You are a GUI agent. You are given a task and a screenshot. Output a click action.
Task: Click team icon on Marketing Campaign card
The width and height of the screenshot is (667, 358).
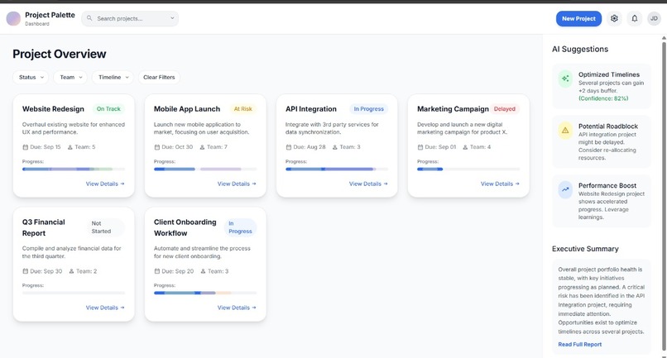coord(465,147)
